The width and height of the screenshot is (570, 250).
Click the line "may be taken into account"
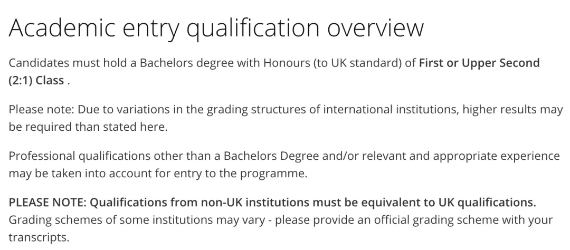pyautogui.click(x=158, y=174)
